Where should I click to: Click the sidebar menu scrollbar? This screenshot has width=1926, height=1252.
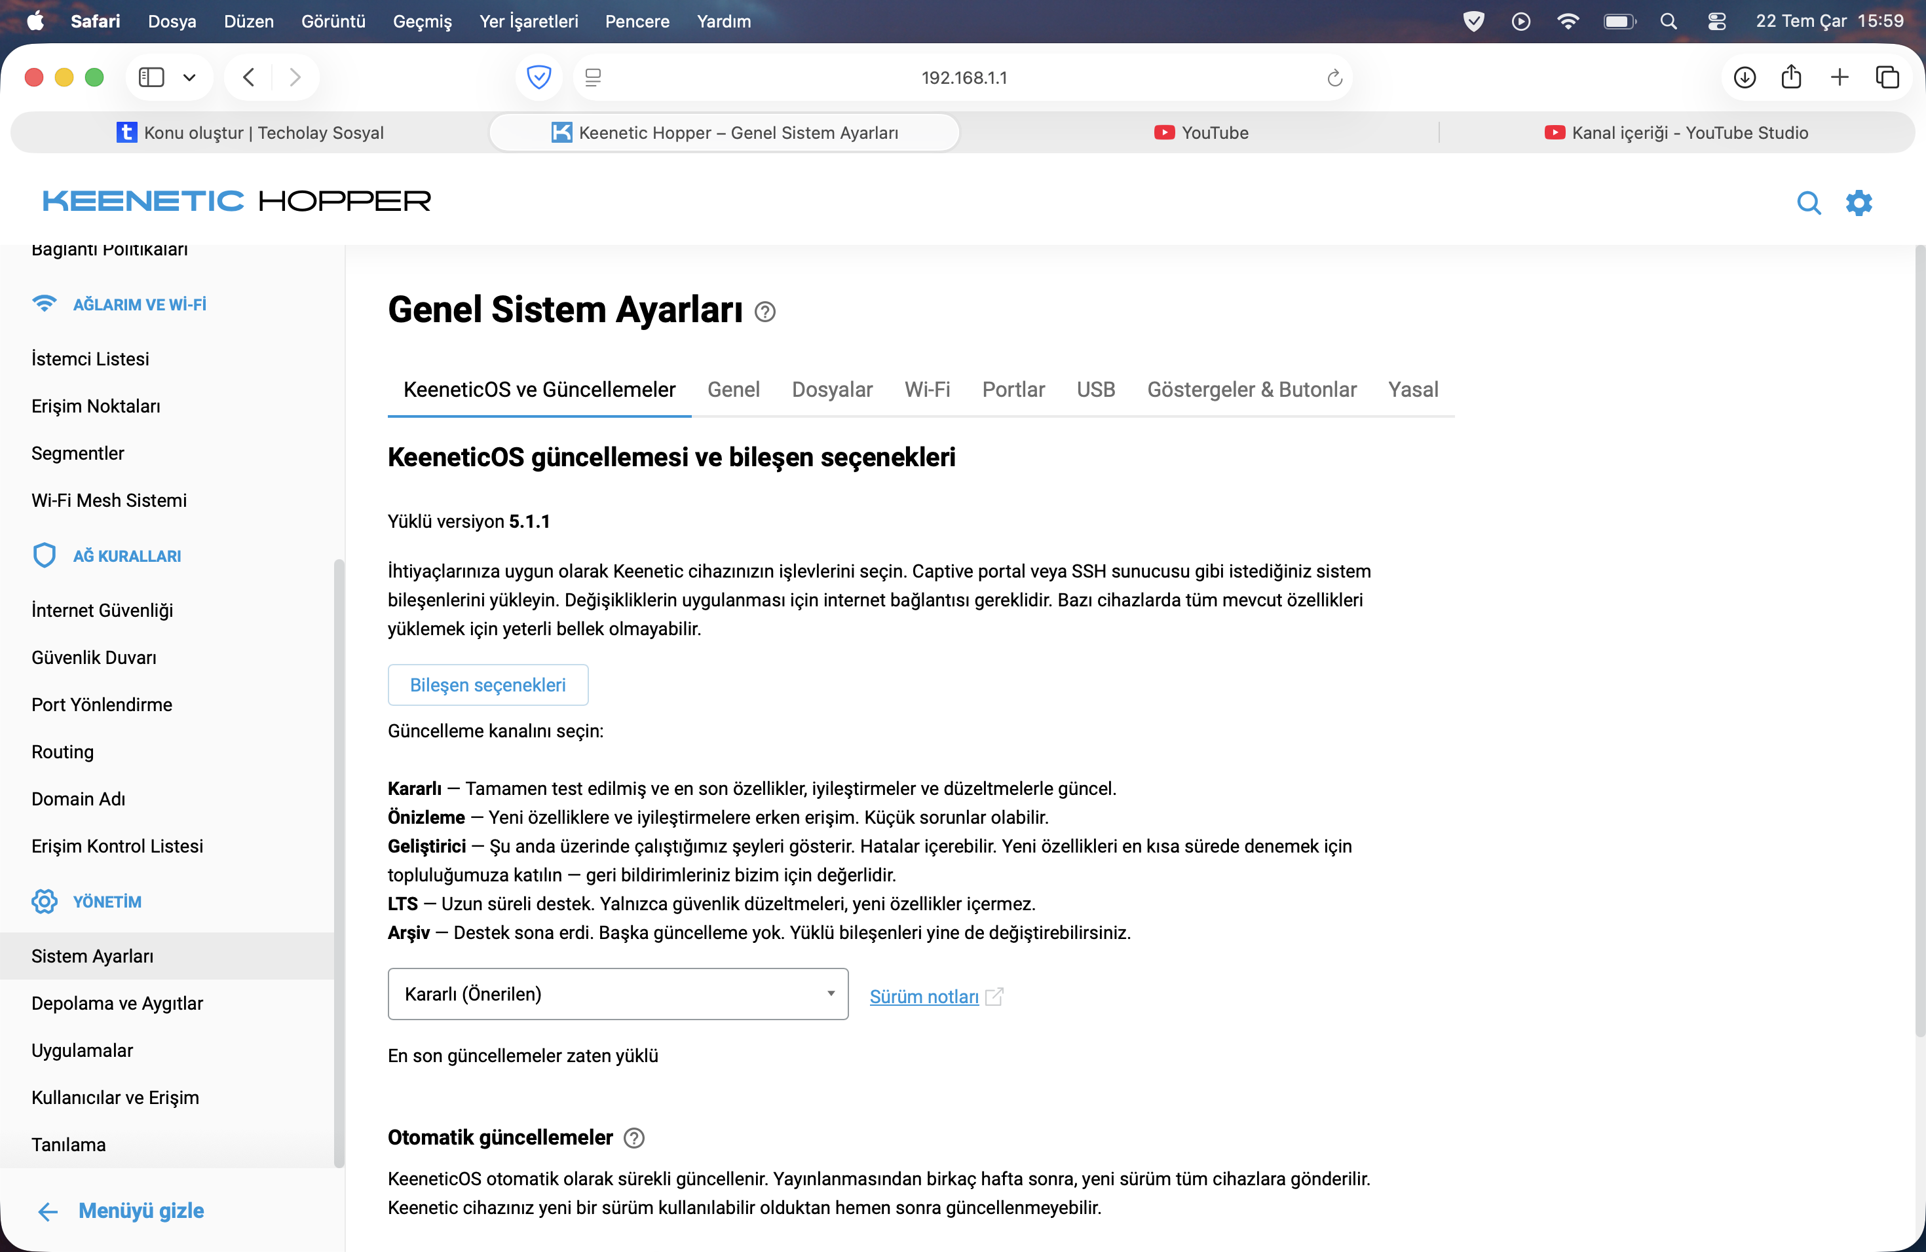[x=339, y=863]
